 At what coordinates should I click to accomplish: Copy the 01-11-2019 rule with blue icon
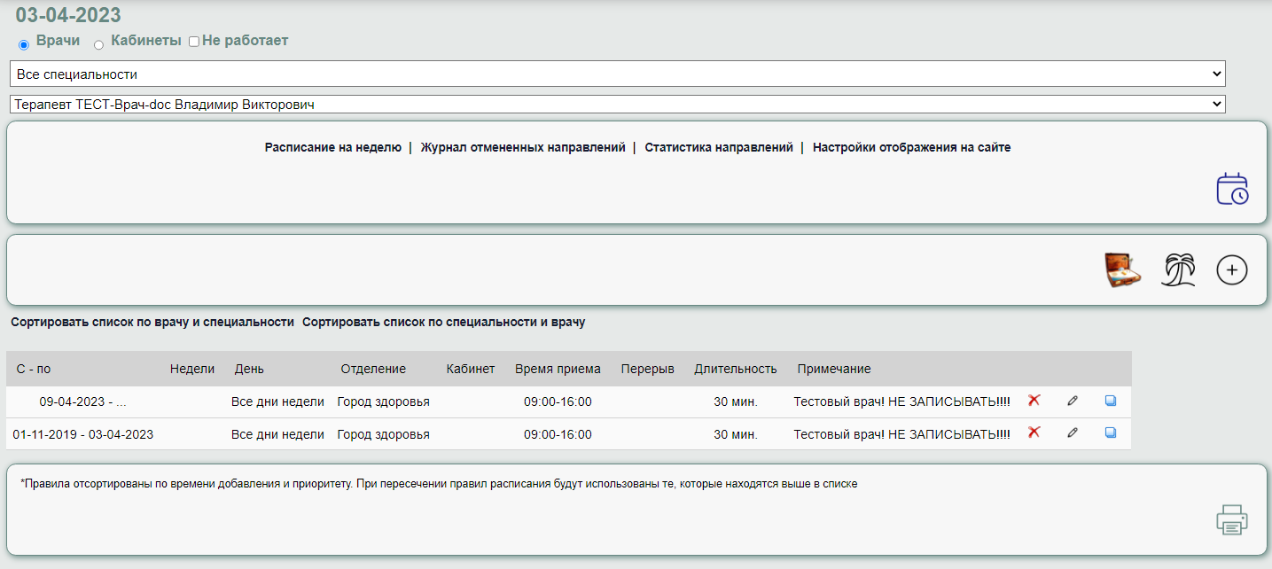coord(1111,433)
